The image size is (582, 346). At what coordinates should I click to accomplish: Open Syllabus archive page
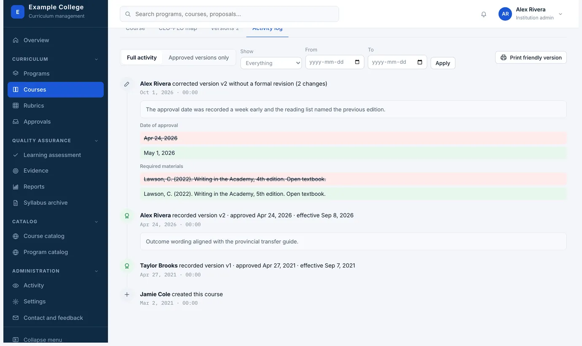click(x=56, y=203)
